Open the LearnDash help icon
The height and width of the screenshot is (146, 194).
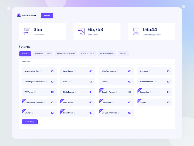click(x=75, y=113)
